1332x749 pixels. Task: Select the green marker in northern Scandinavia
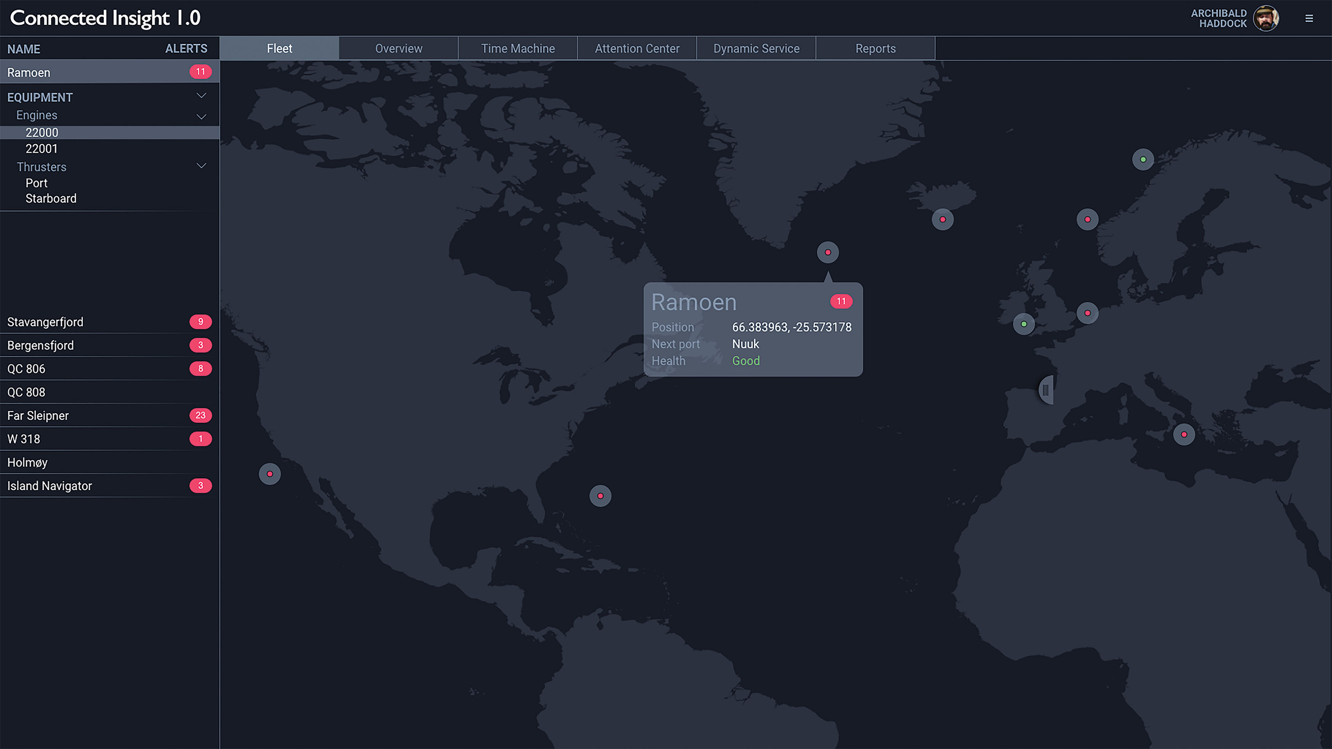(x=1143, y=159)
